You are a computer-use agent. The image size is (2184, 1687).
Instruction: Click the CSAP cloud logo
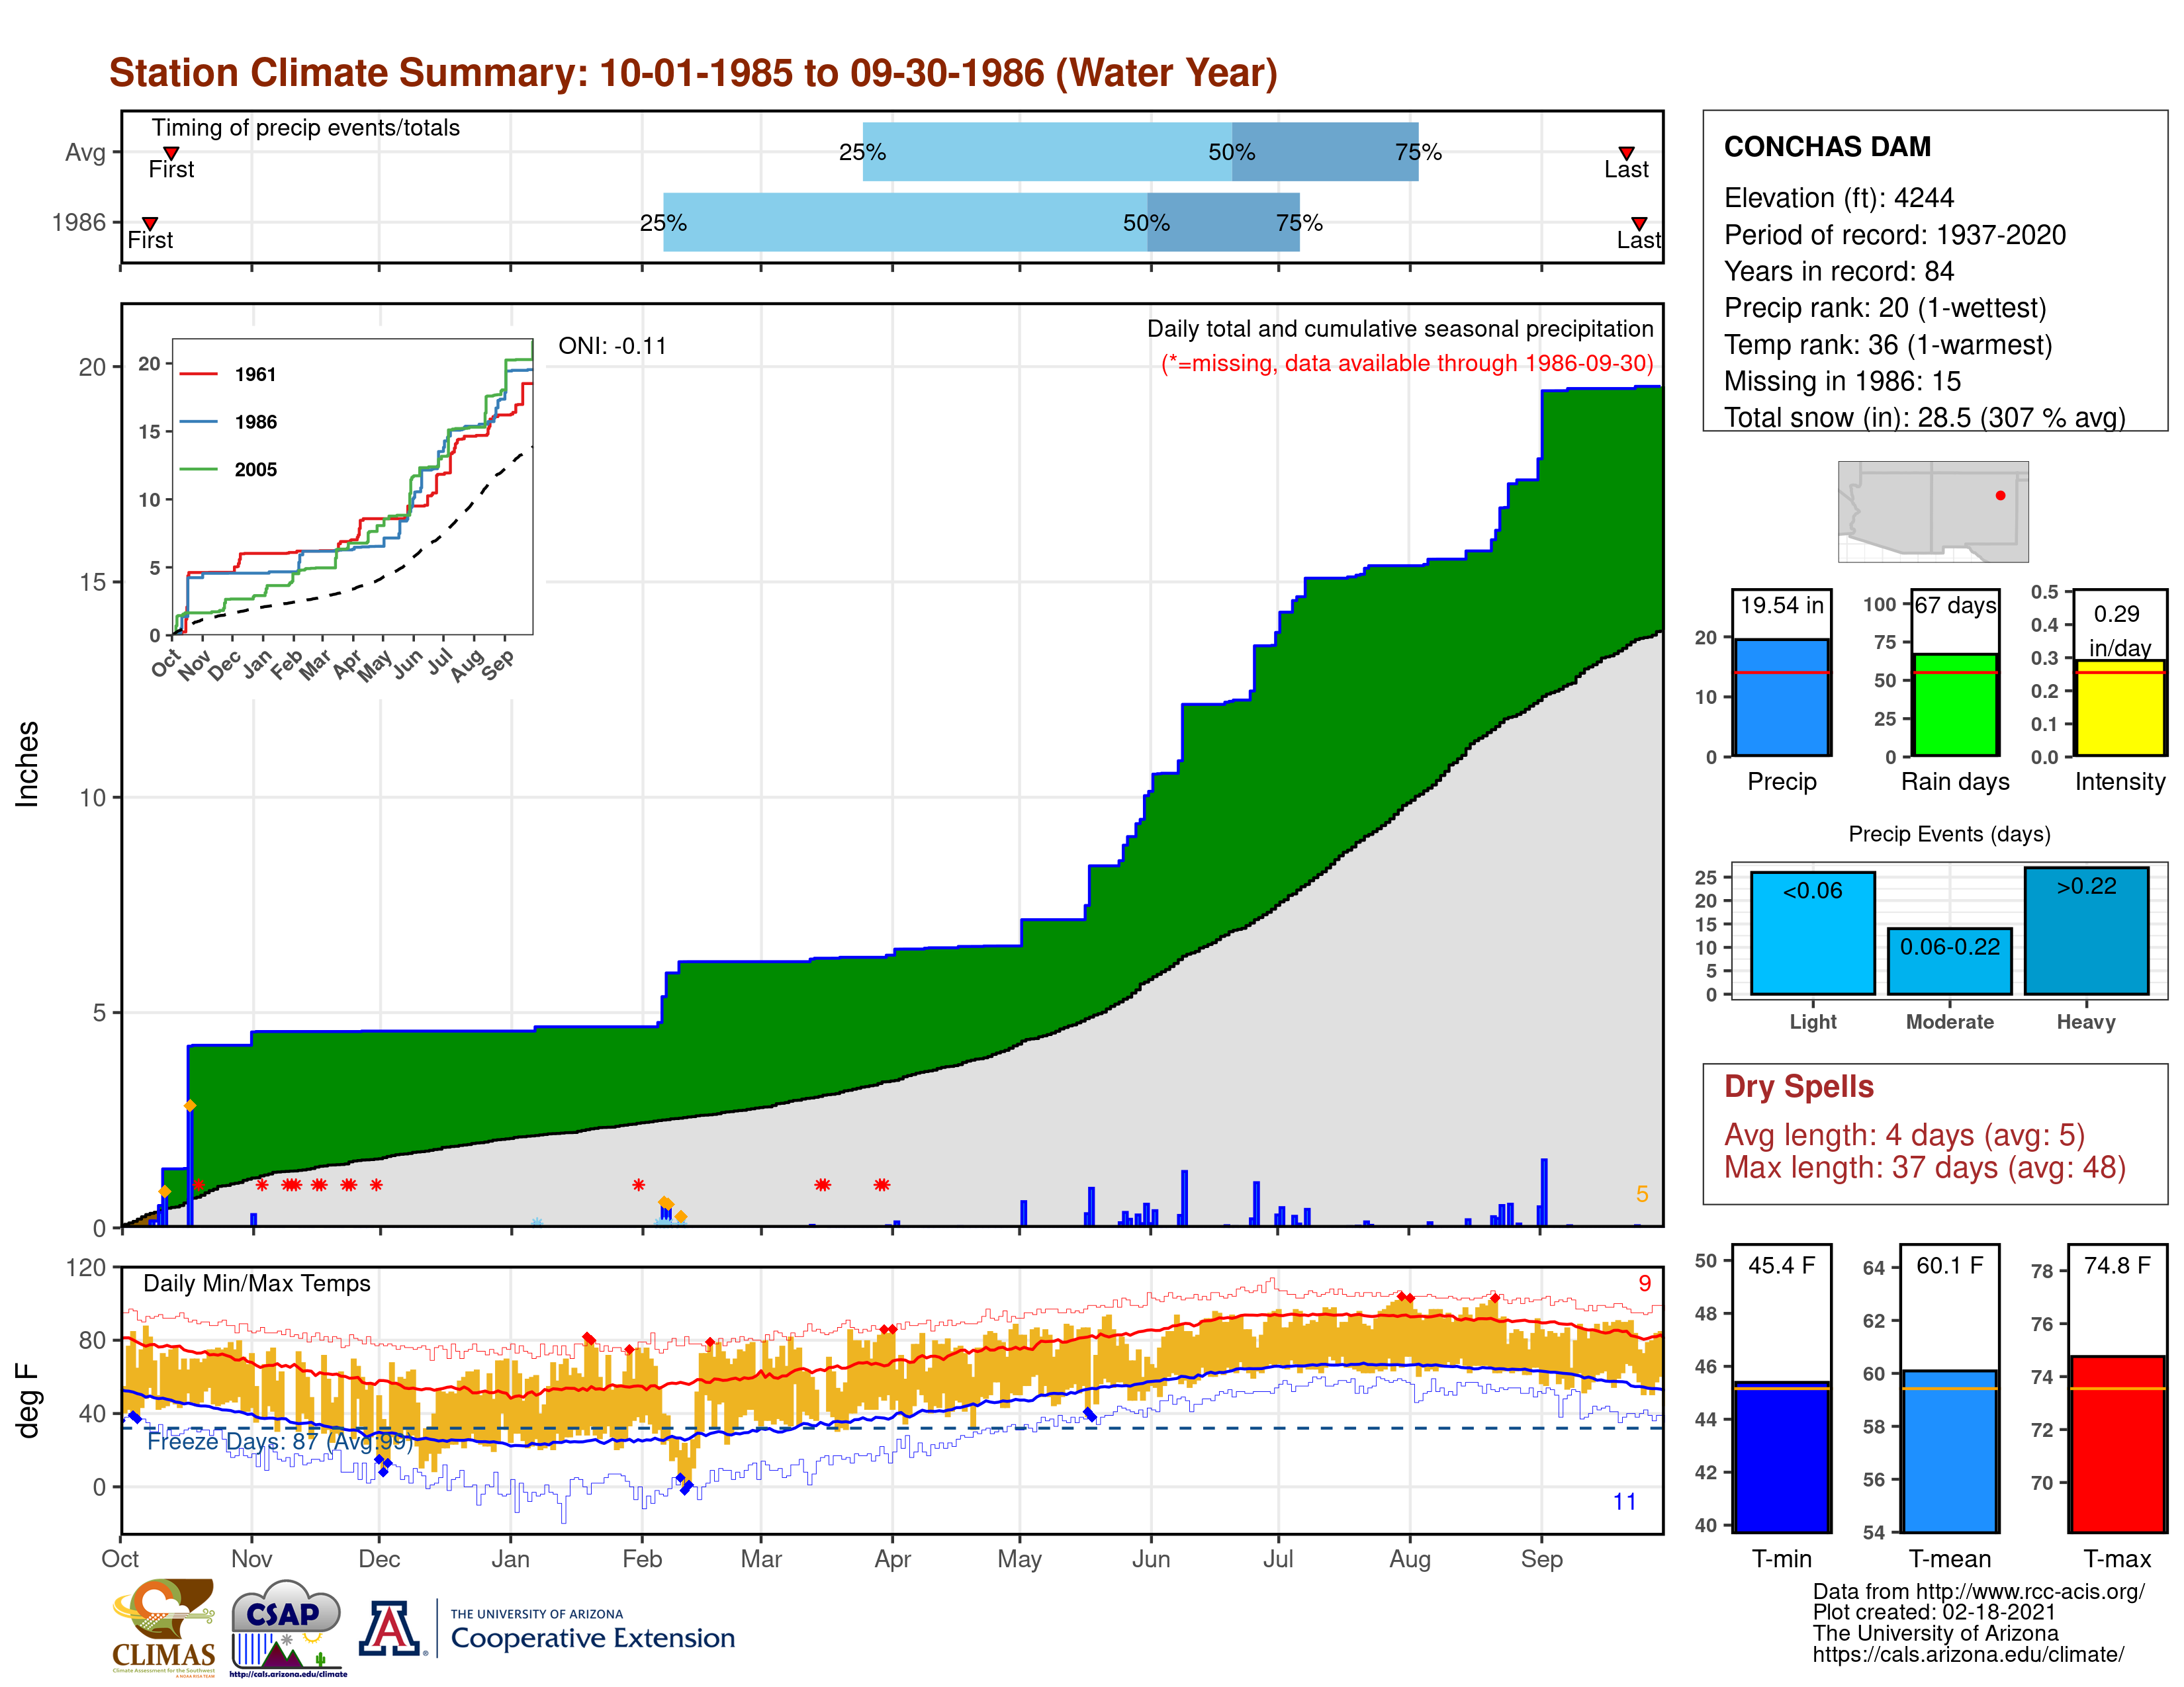pos(288,1627)
